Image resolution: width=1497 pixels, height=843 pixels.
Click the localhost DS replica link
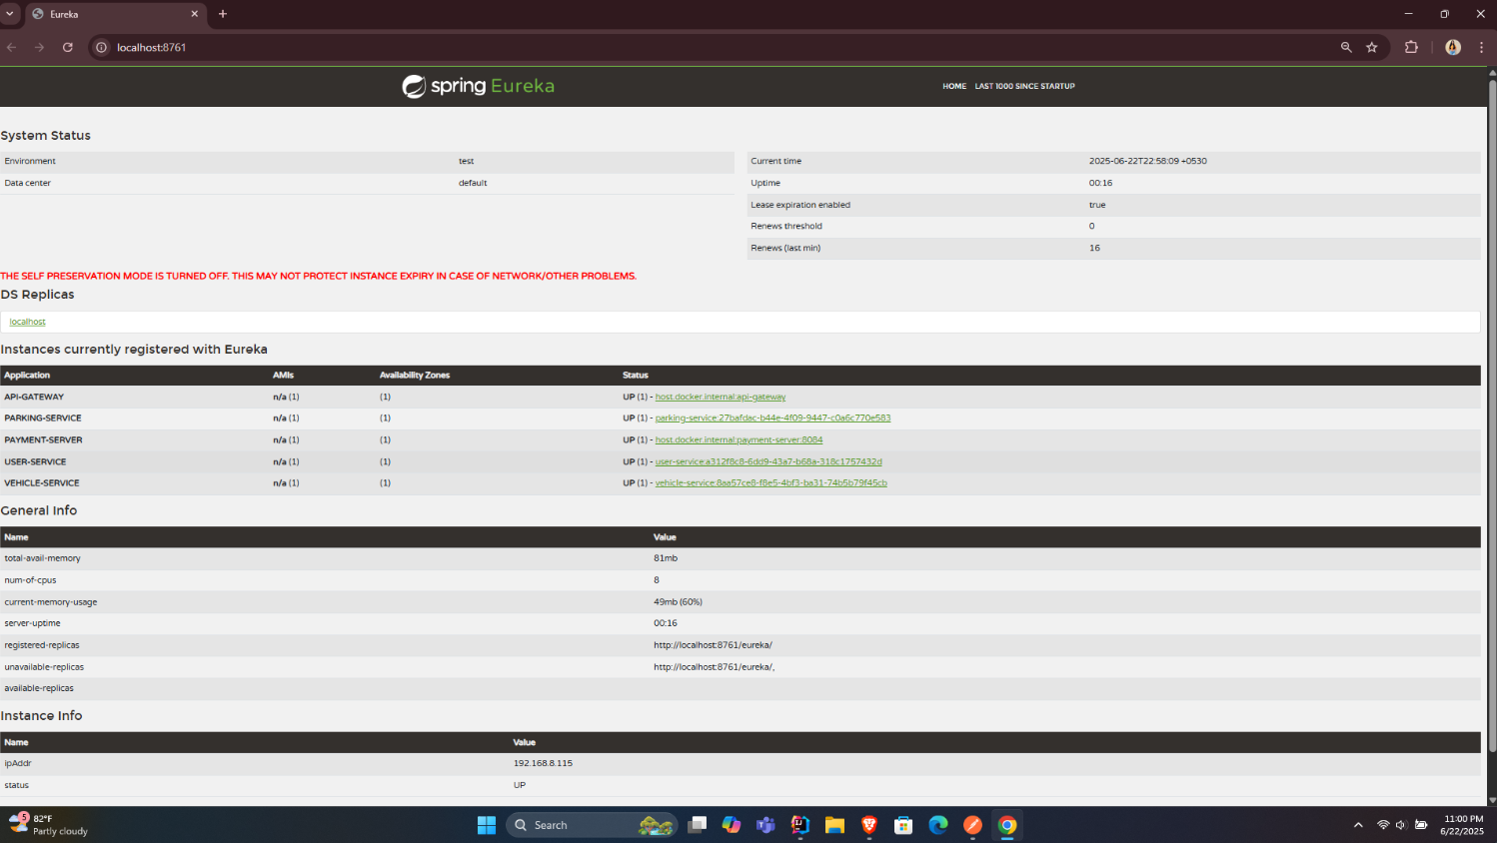pos(28,322)
